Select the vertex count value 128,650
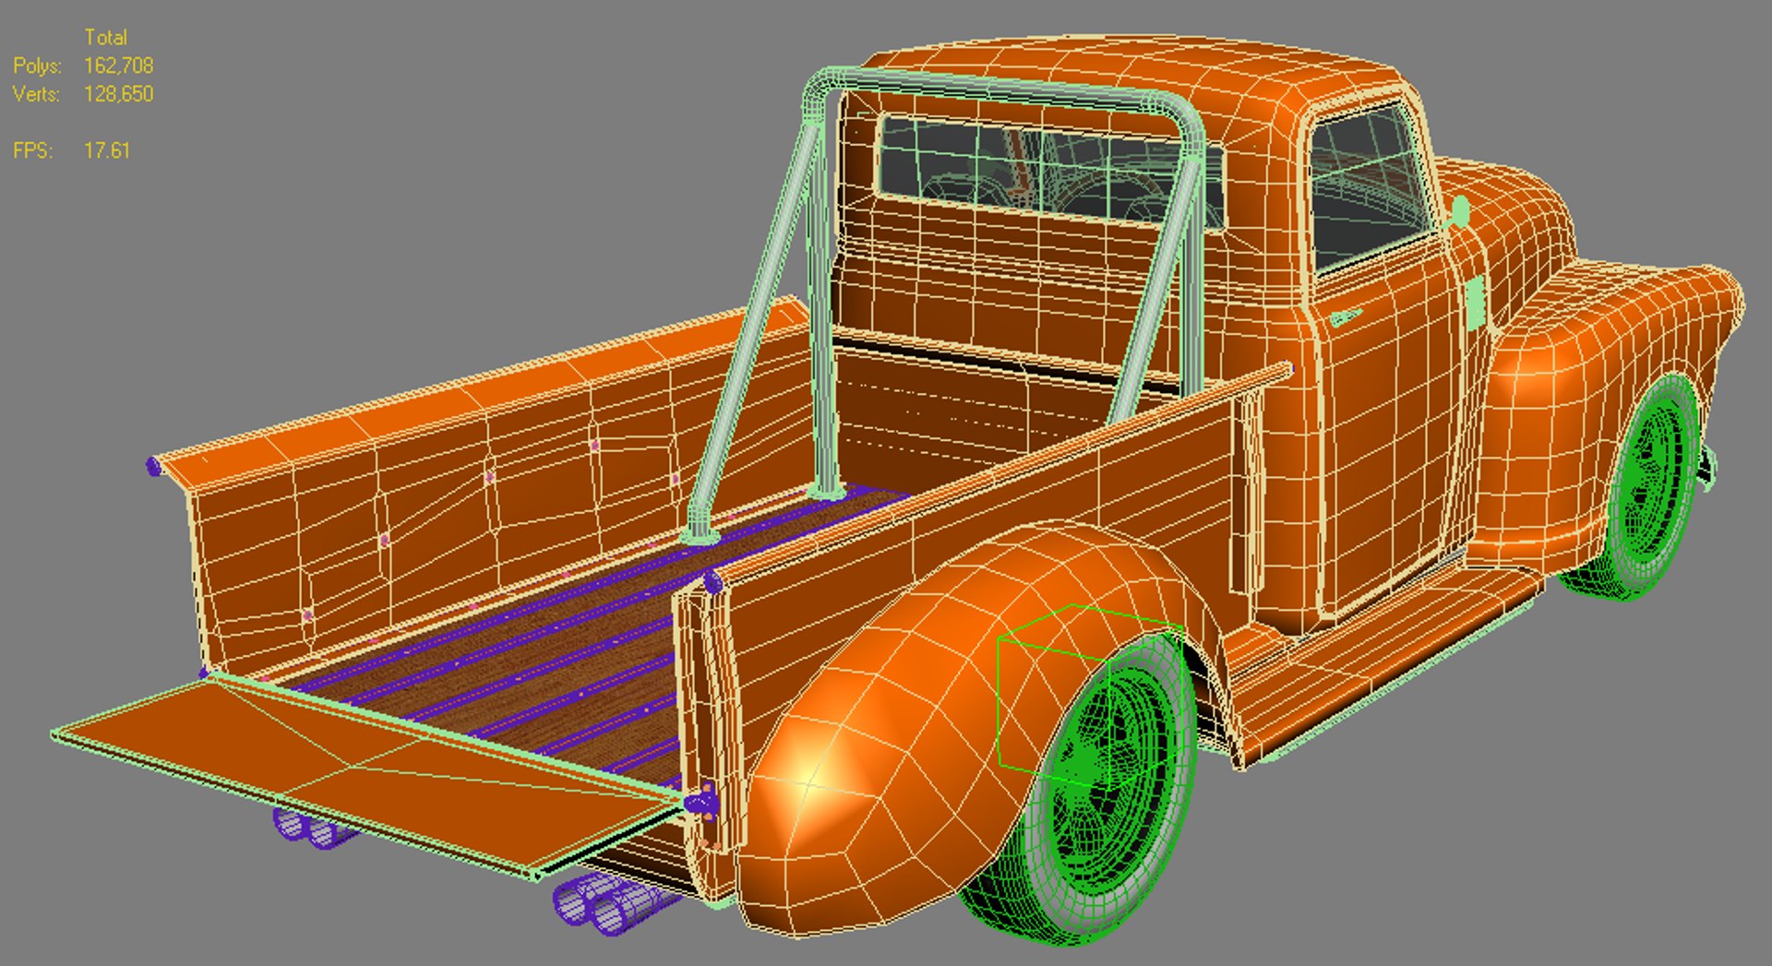 (118, 94)
